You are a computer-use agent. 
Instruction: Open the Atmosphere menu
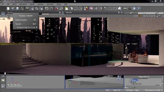pyautogui.click(x=23, y=4)
